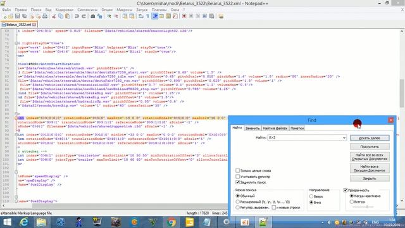Collapse the fold marker at line 110

(16, 201)
